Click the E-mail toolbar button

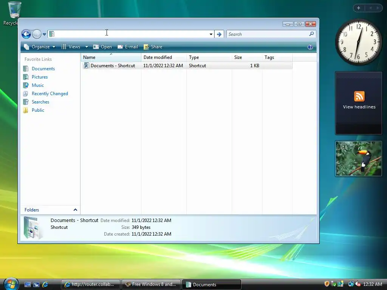128,47
